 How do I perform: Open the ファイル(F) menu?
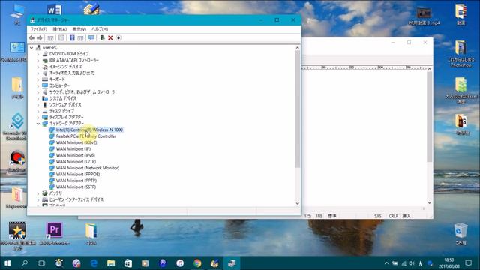pos(38,29)
